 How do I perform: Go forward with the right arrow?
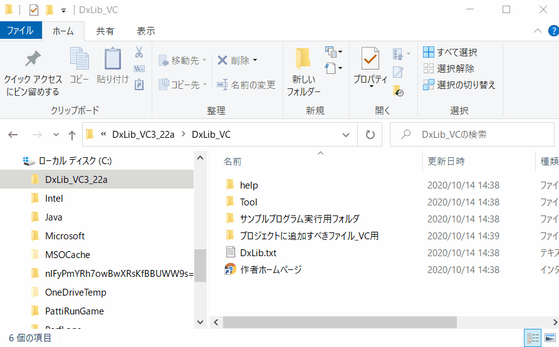[37, 135]
